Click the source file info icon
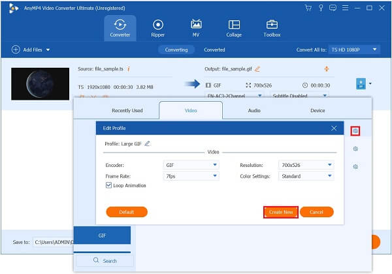392x274 pixels. point(129,68)
